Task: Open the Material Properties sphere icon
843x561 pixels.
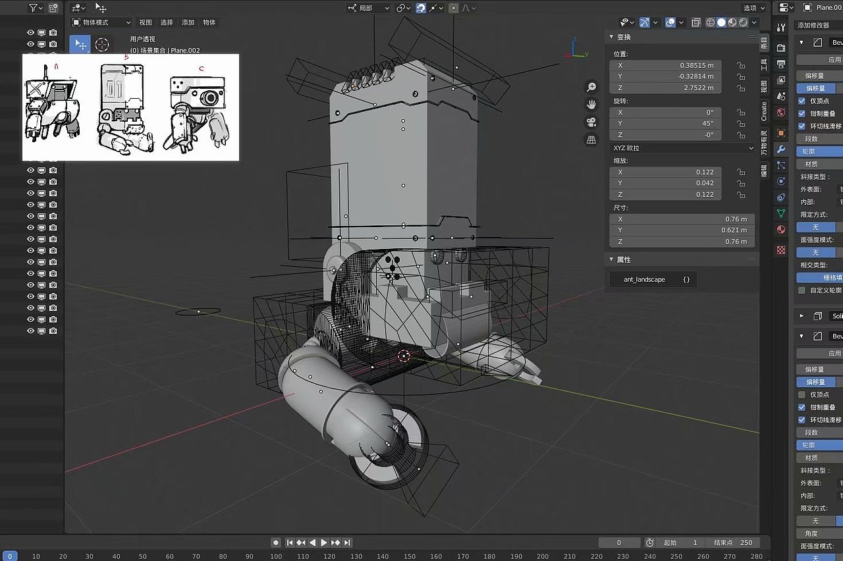Action: point(780,228)
